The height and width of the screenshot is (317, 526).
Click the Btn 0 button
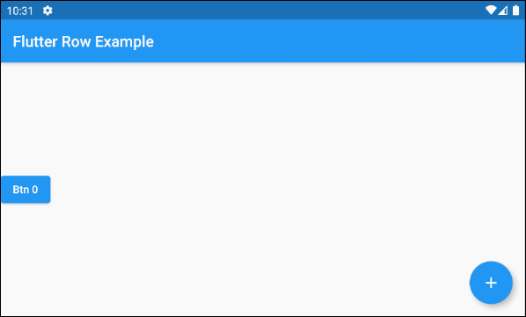click(26, 190)
